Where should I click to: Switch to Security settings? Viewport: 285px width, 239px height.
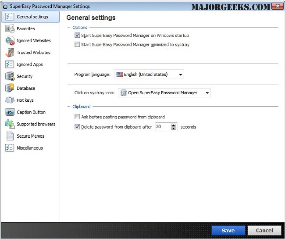tap(25, 76)
